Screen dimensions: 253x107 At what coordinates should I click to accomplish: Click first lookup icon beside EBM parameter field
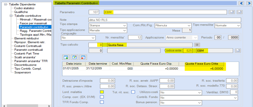231,12
